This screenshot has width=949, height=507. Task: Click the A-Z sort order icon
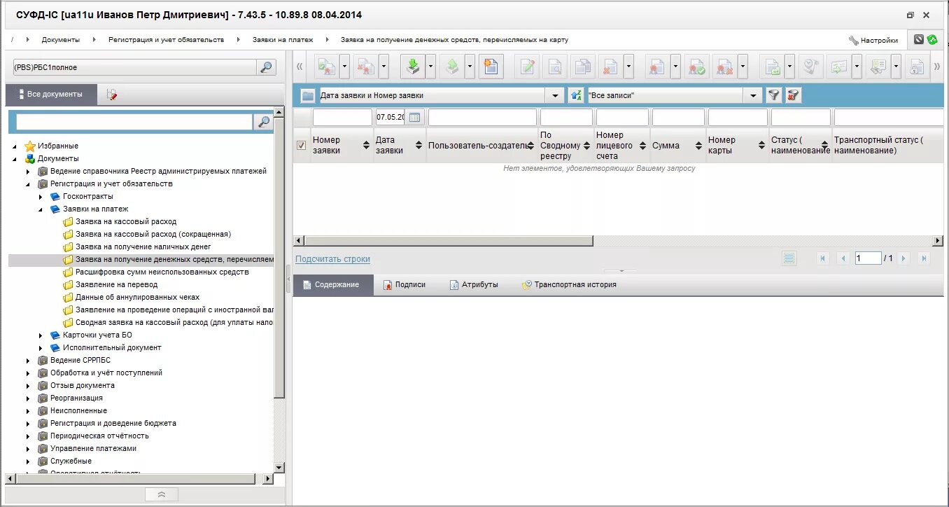576,95
